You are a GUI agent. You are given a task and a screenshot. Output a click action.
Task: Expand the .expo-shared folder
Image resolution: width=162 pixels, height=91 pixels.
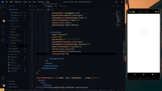tap(15, 26)
